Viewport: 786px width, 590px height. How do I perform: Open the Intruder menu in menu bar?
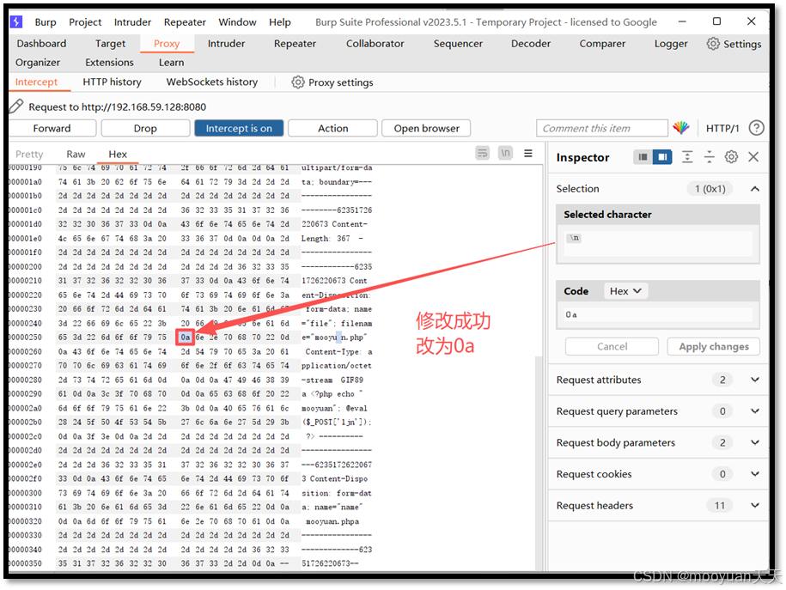click(132, 22)
